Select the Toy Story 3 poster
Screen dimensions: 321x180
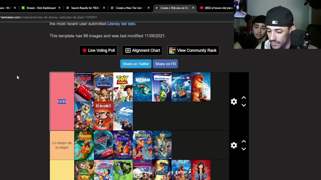point(162,145)
